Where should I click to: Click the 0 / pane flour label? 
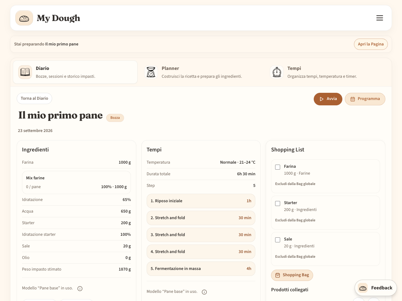(33, 187)
